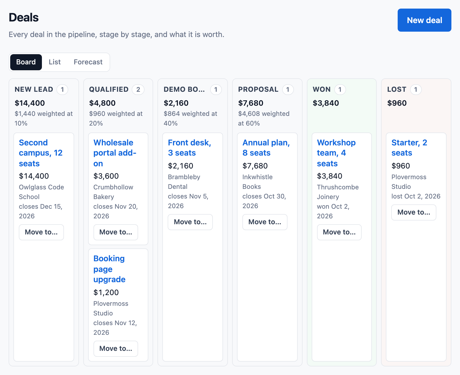Click Crumbhollow Bakery company name
The height and width of the screenshot is (375, 460).
pos(113,192)
